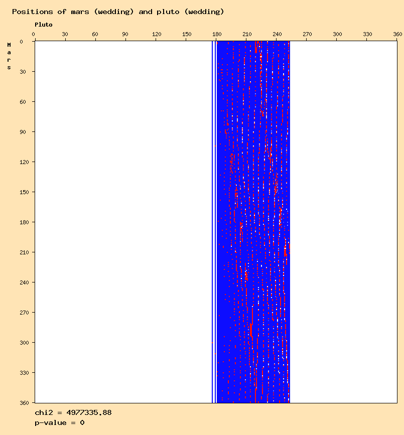Click the 120 tick on Pluto axis
This screenshot has height=435, width=404.
(x=157, y=34)
